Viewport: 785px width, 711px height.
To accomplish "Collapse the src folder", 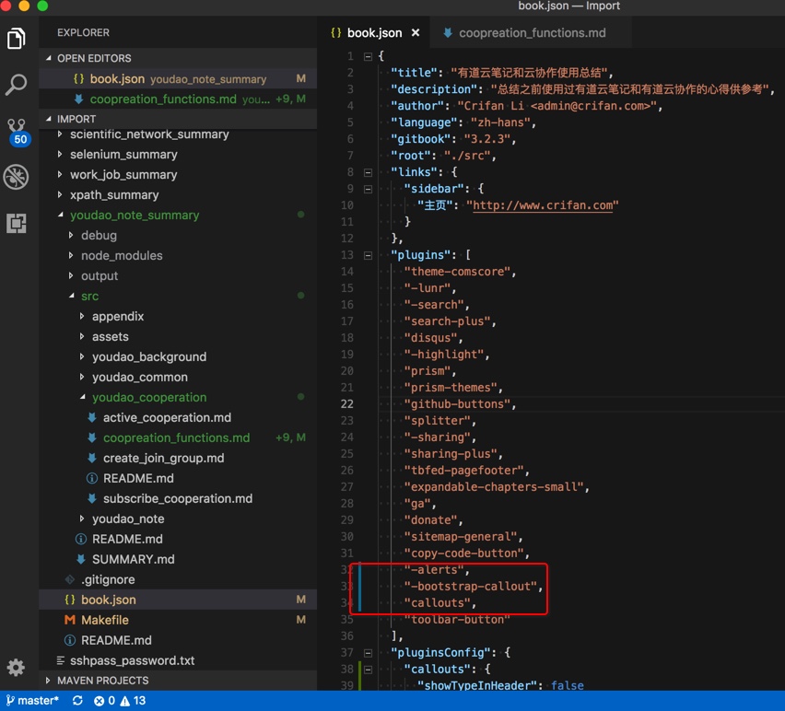I will [178, 297].
